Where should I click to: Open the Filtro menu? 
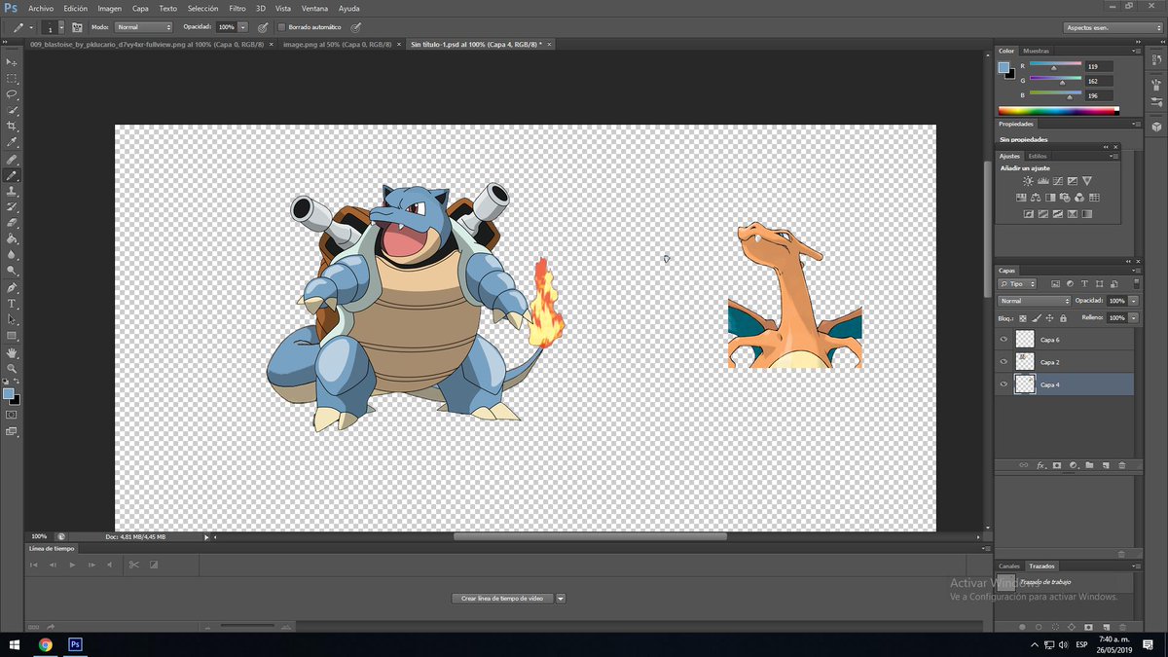click(237, 8)
